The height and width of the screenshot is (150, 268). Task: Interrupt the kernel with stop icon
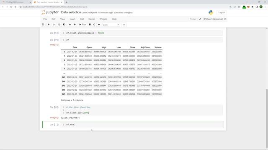click(x=90, y=25)
